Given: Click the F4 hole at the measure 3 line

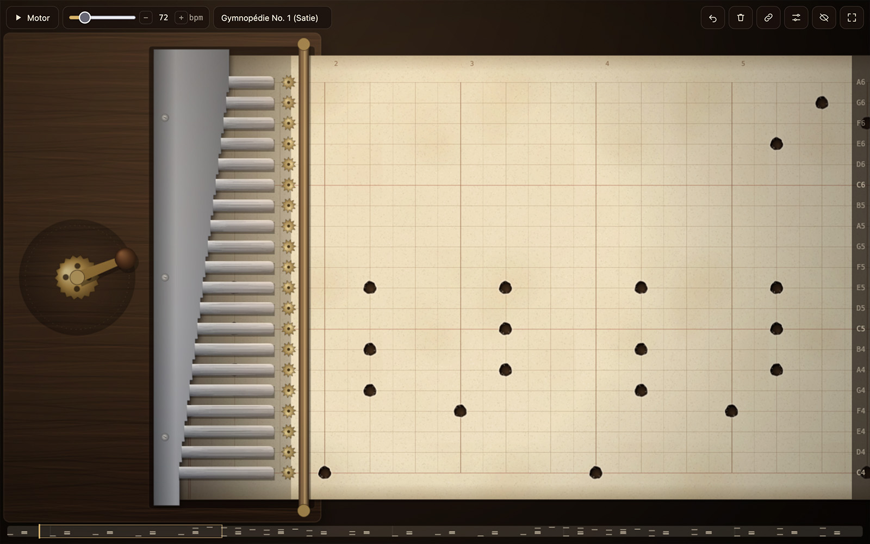Looking at the screenshot, I should (x=460, y=411).
